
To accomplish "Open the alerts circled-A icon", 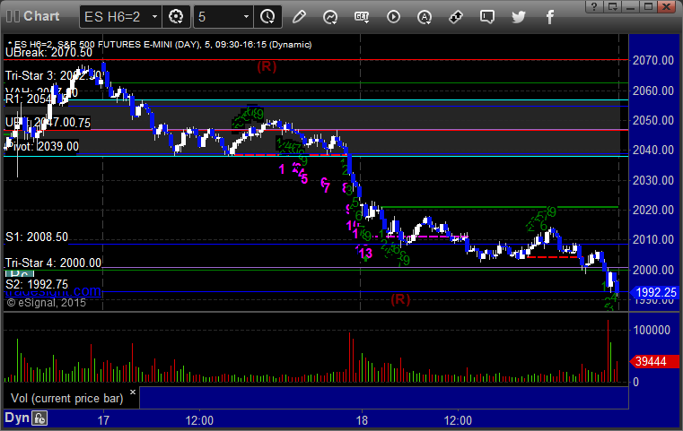I will point(425,17).
